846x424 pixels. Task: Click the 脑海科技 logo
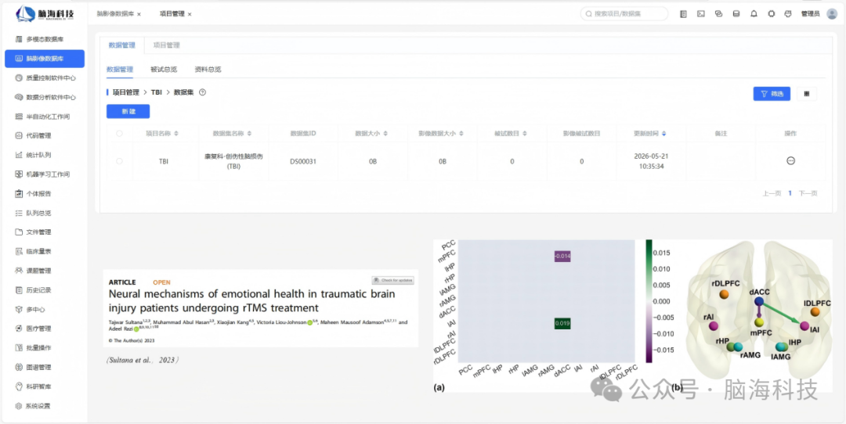[x=45, y=13]
